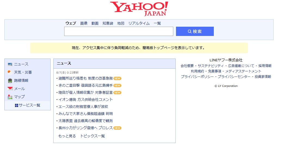
Task: Open メール sidebar link
Action: (20, 89)
